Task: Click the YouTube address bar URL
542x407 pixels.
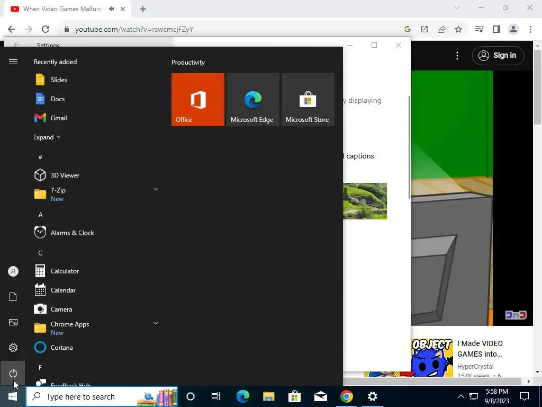Action: [134, 30]
